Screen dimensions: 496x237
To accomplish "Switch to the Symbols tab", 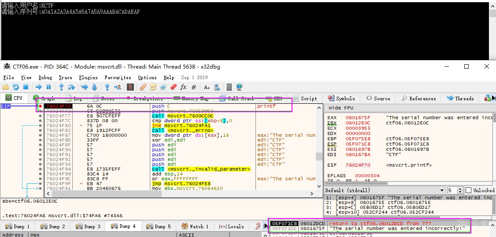I will (x=341, y=98).
